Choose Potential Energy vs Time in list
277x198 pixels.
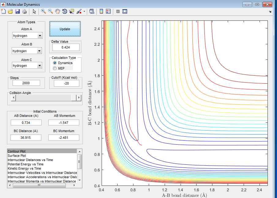[25, 164]
